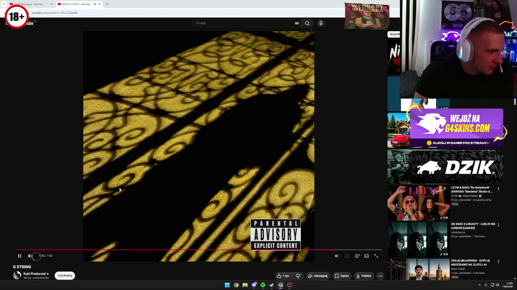Switch to active Chrome window on taskbar

point(281,285)
